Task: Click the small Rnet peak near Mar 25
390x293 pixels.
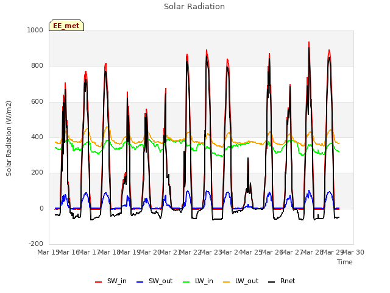Action: coord(248,158)
